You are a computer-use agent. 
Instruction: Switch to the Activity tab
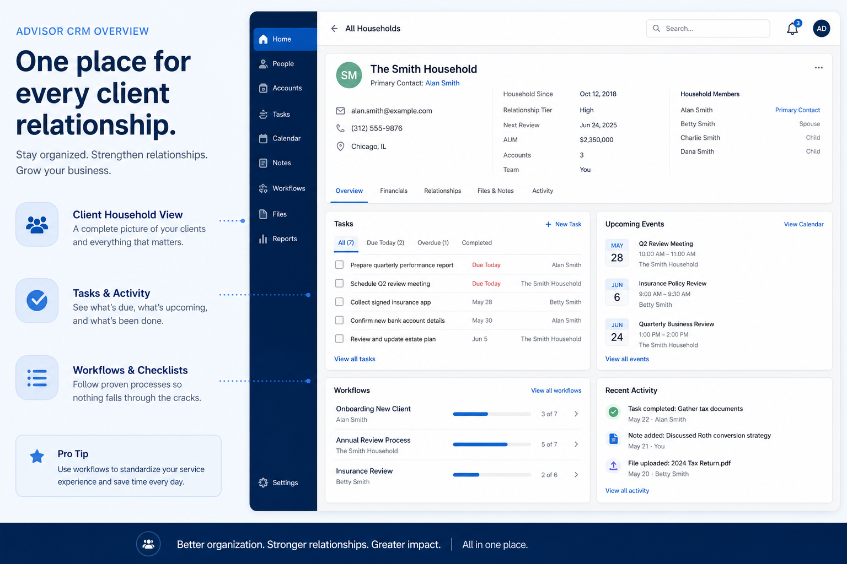543,191
